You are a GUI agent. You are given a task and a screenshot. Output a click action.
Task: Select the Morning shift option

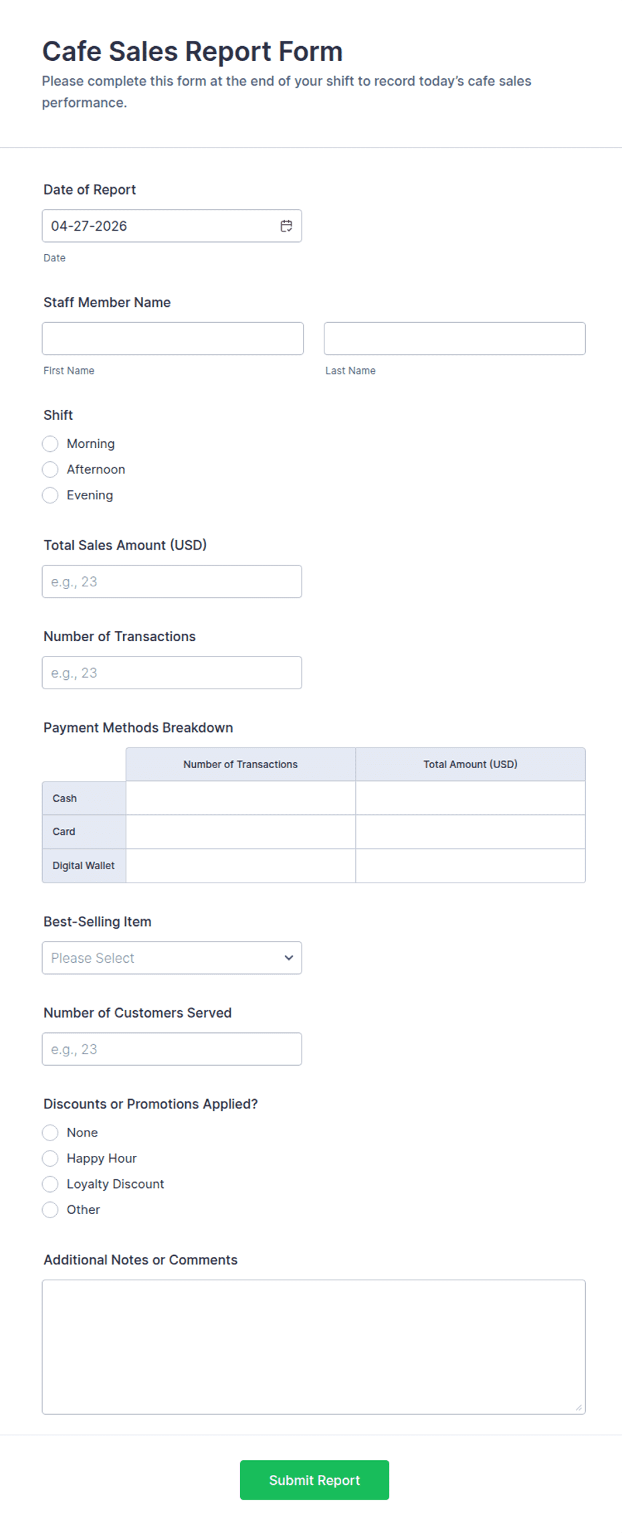pyautogui.click(x=50, y=444)
